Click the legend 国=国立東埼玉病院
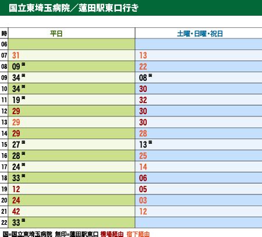The image size is (262, 237). pos(27,234)
